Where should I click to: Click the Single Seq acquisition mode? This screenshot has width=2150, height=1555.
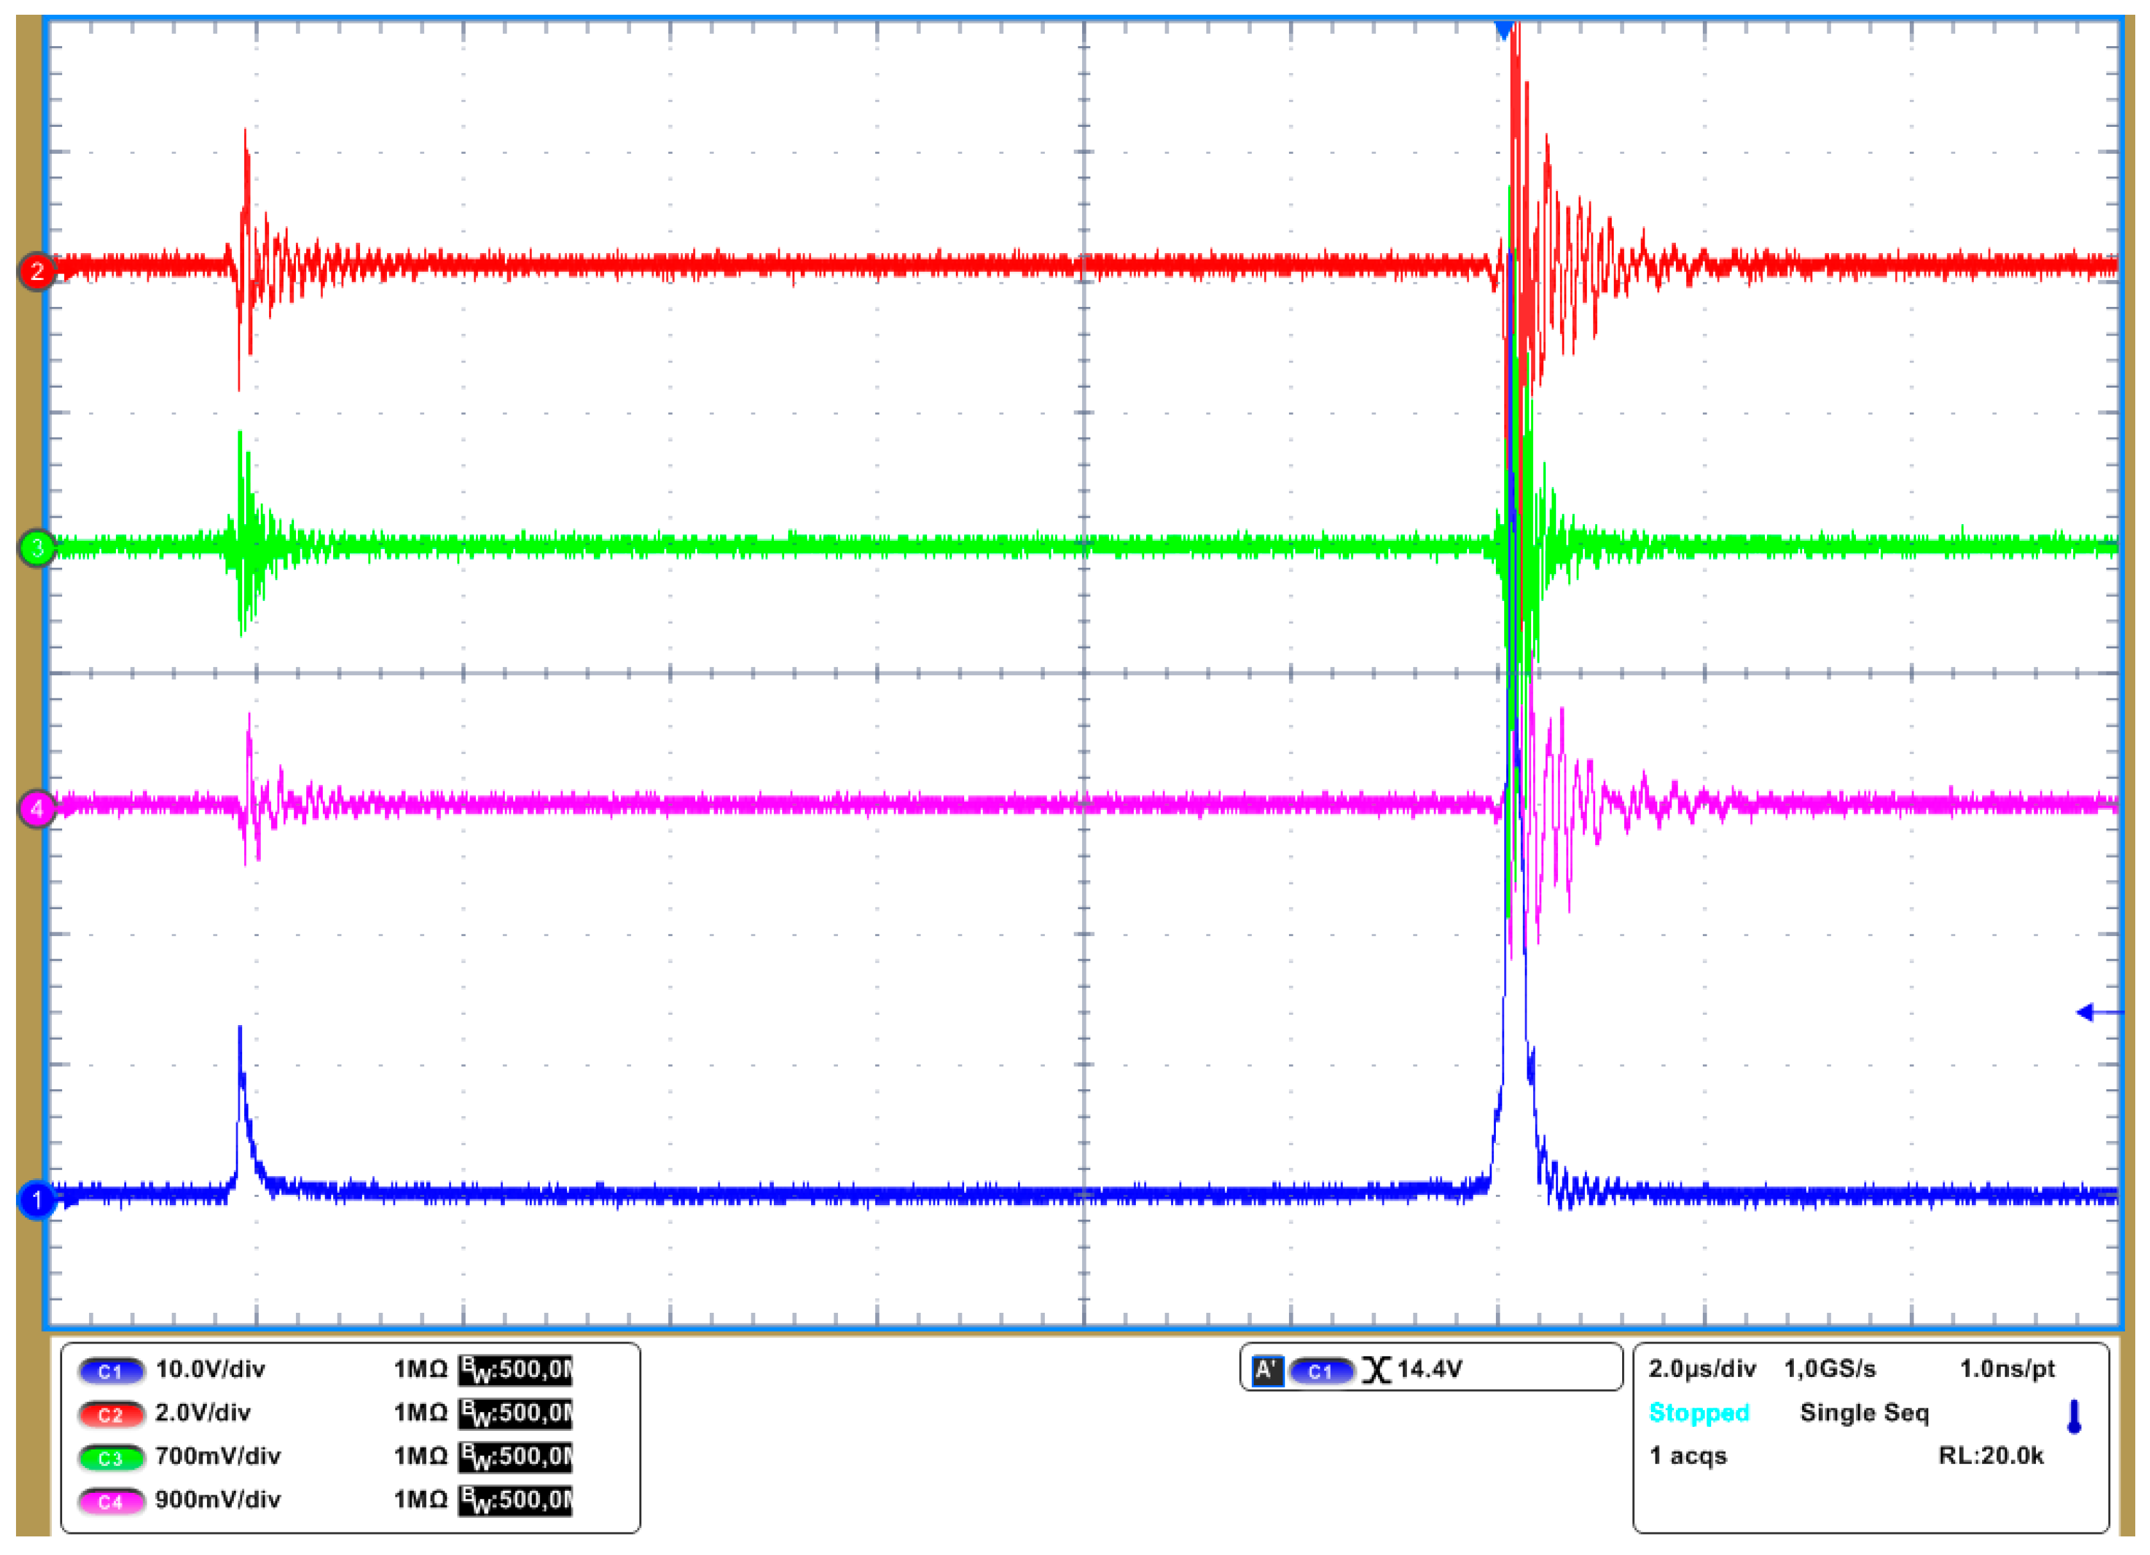[1864, 1413]
